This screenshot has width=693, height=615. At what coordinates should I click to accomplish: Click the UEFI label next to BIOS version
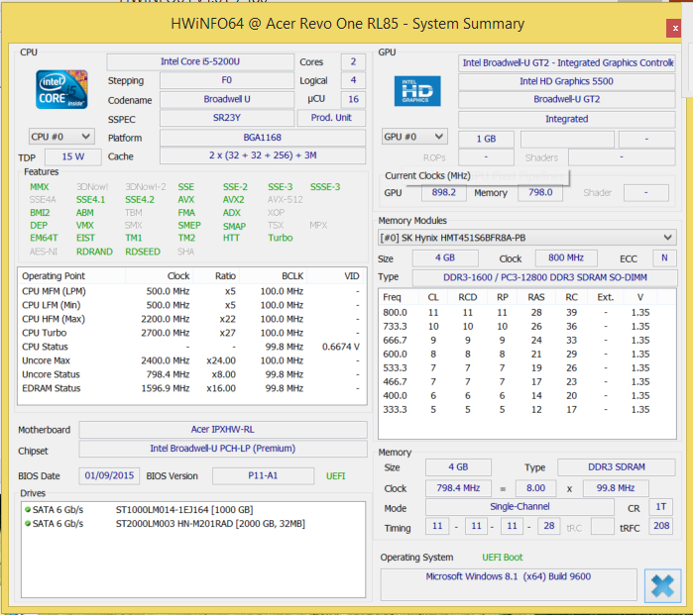point(335,476)
